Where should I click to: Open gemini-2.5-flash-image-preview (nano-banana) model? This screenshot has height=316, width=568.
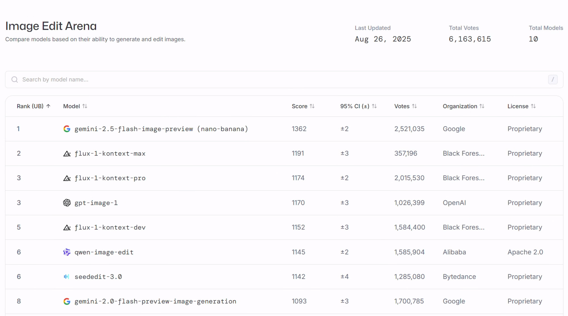(x=161, y=129)
